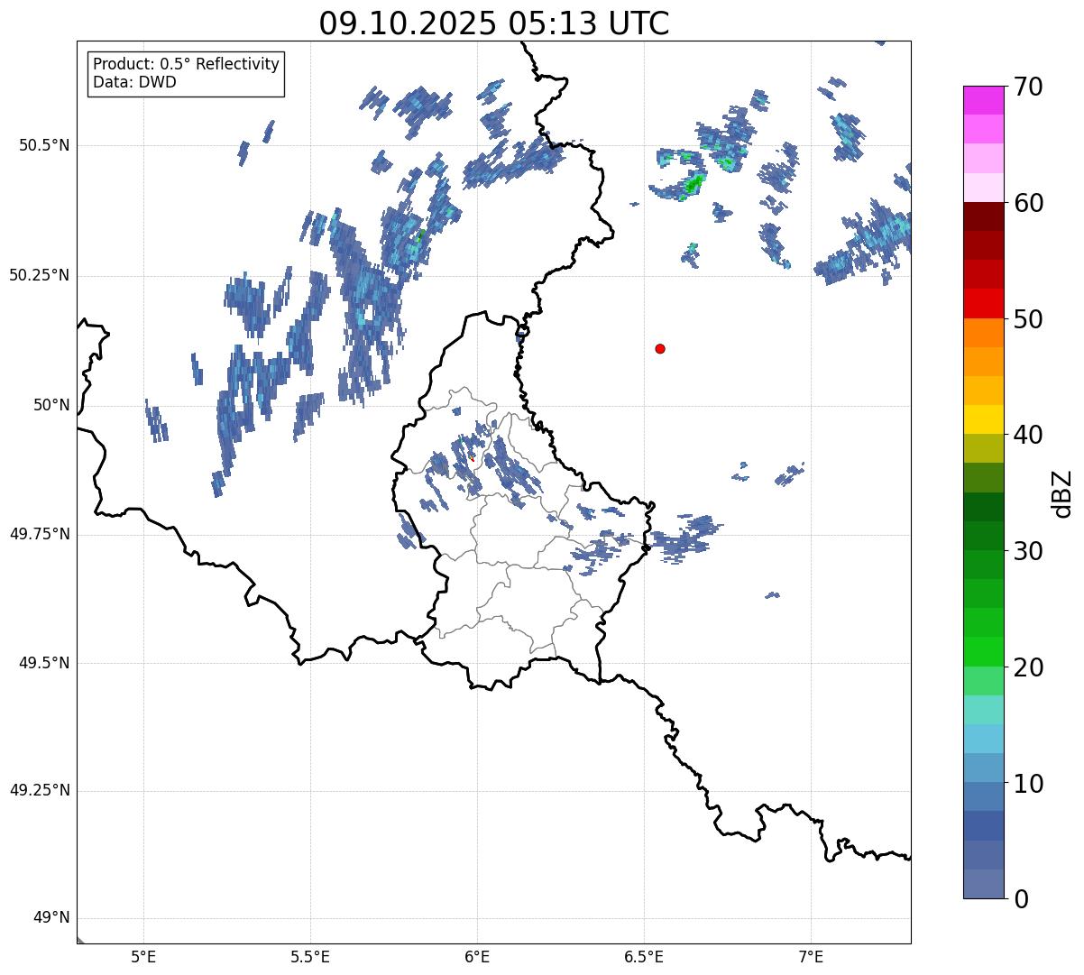Click the "Data: DWD" label
1084x975 pixels.
pyautogui.click(x=135, y=82)
